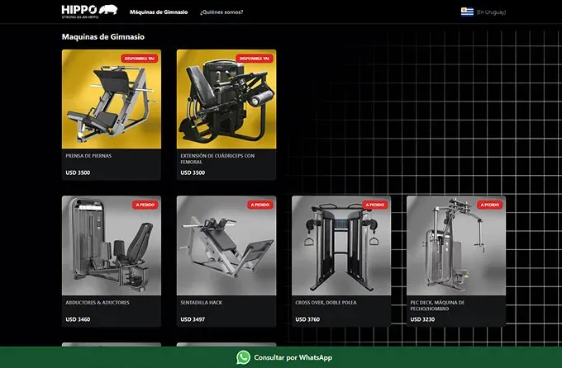Open the Cross Over machine photo
562x368 pixels.
pyautogui.click(x=341, y=245)
